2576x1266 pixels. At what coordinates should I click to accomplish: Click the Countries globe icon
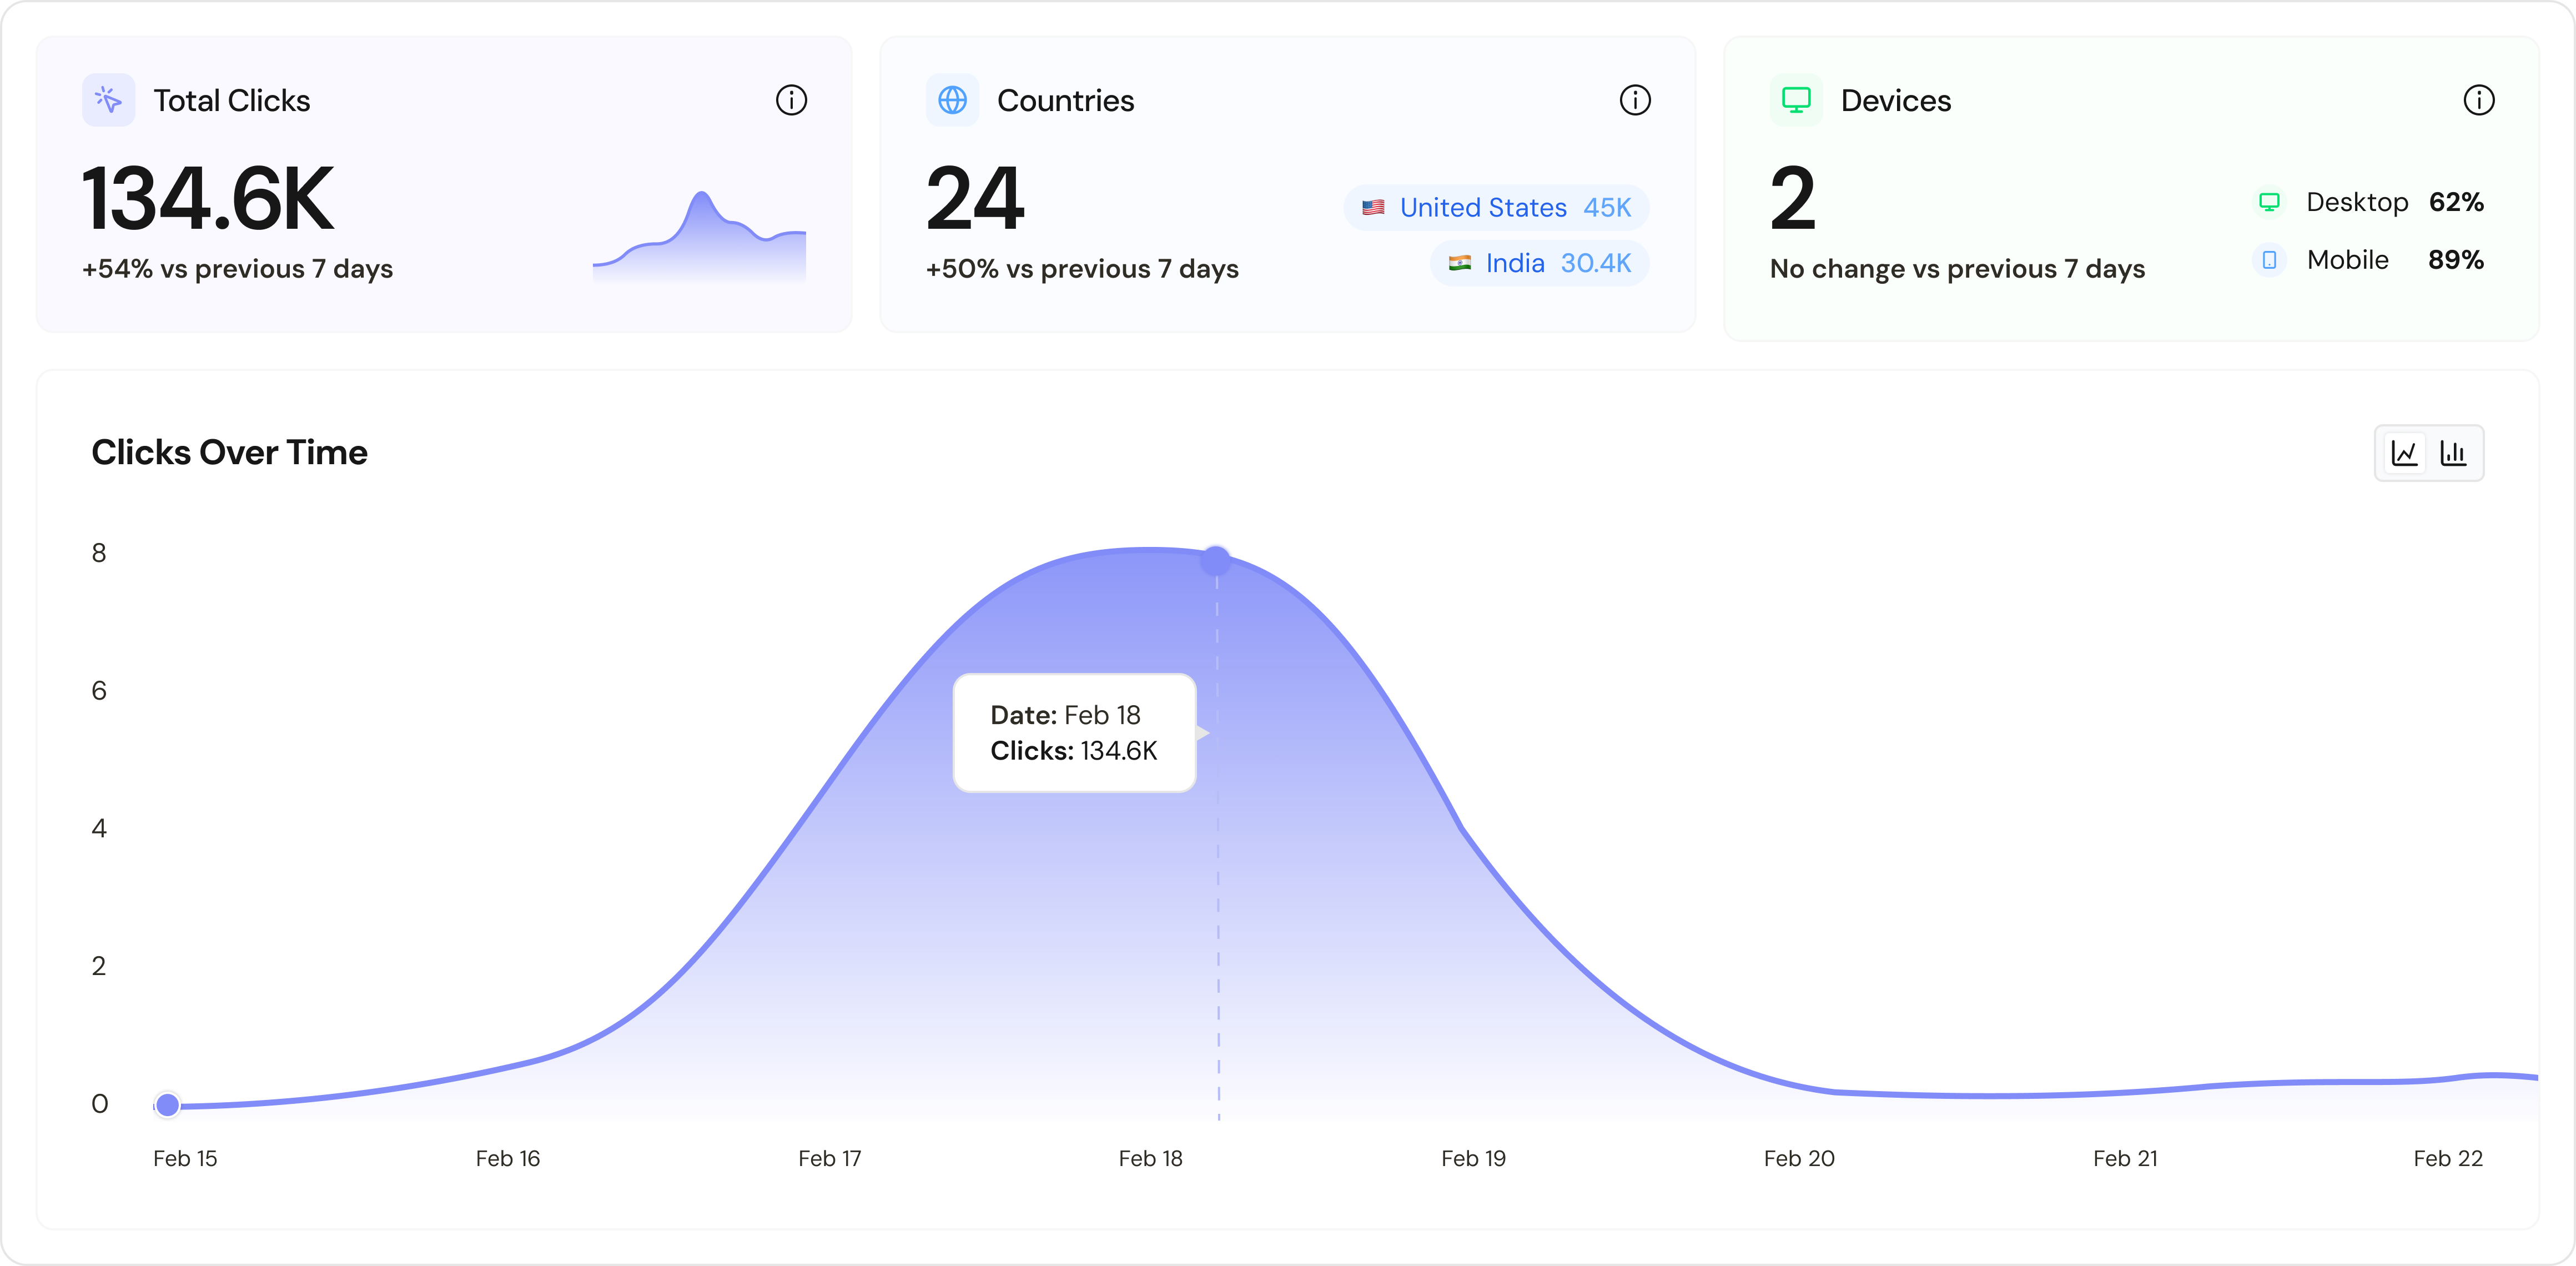click(952, 100)
